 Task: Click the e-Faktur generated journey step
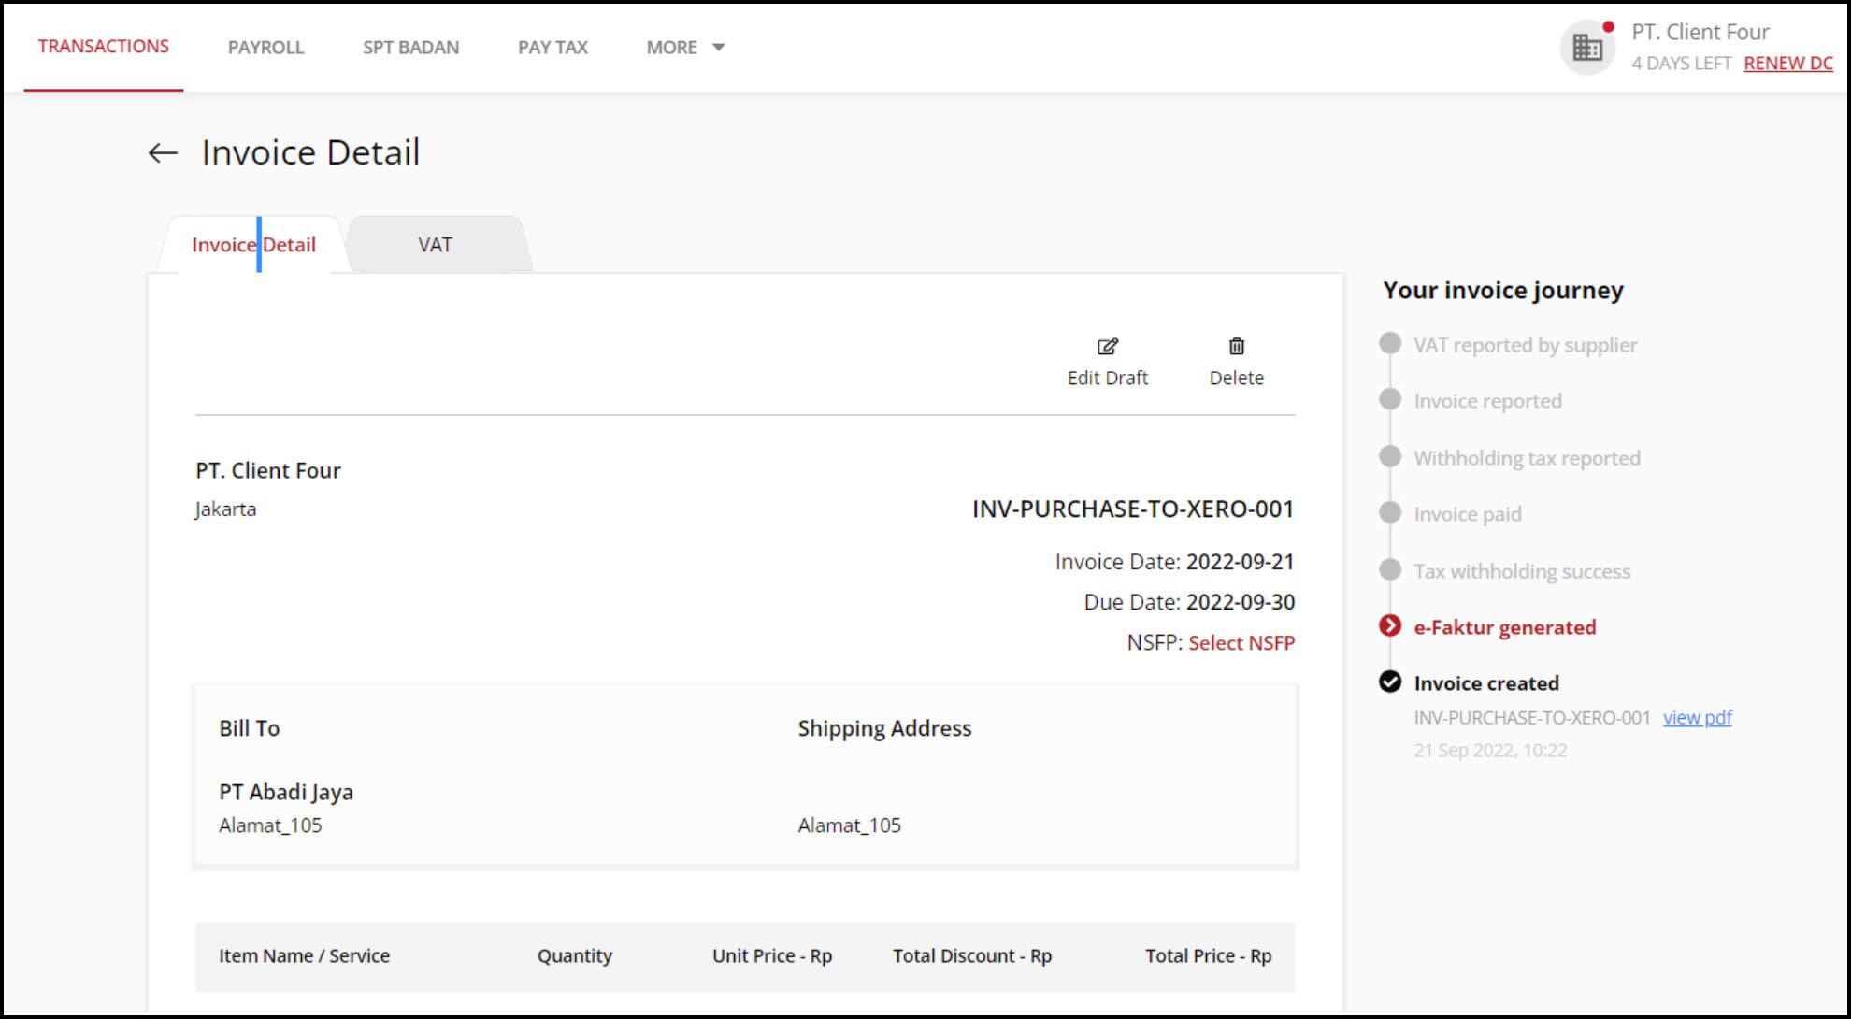(1504, 627)
